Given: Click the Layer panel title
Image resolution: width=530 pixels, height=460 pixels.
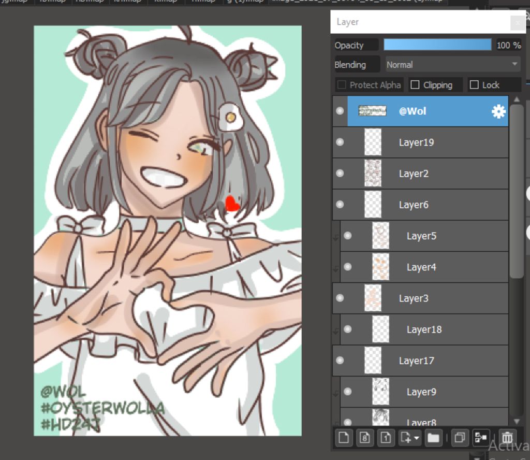Looking at the screenshot, I should click(x=347, y=22).
